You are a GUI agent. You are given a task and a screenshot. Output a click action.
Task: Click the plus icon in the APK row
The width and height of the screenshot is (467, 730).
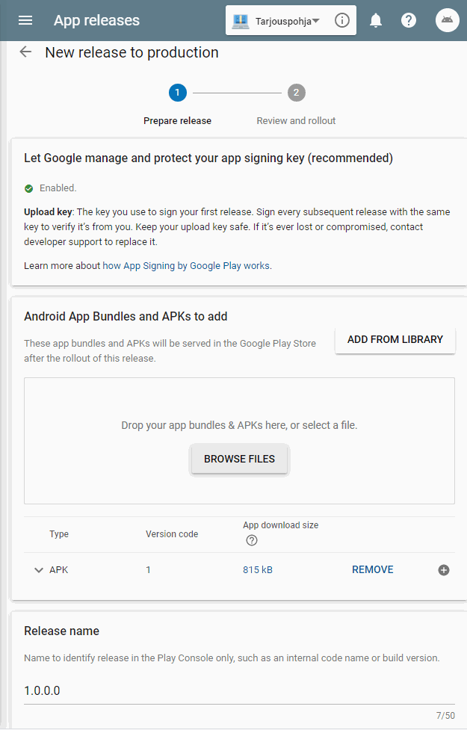[x=444, y=569]
